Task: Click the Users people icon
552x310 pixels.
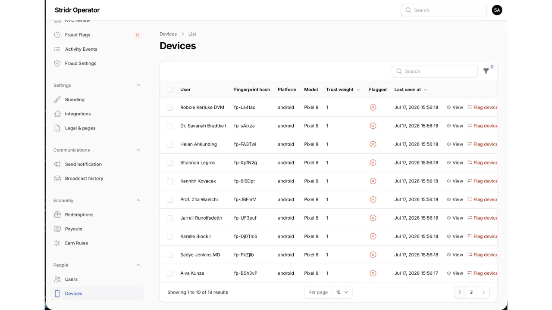Action: pos(57,279)
